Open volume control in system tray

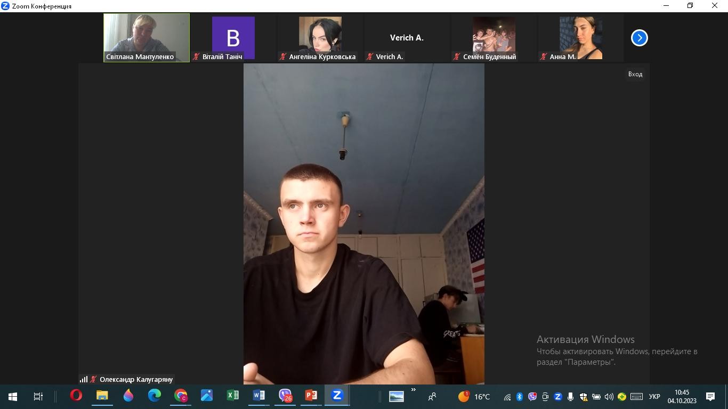(609, 397)
